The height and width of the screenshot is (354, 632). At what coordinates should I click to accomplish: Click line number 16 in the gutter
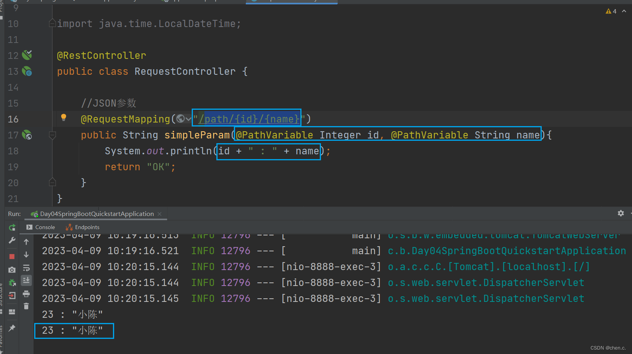(13, 119)
